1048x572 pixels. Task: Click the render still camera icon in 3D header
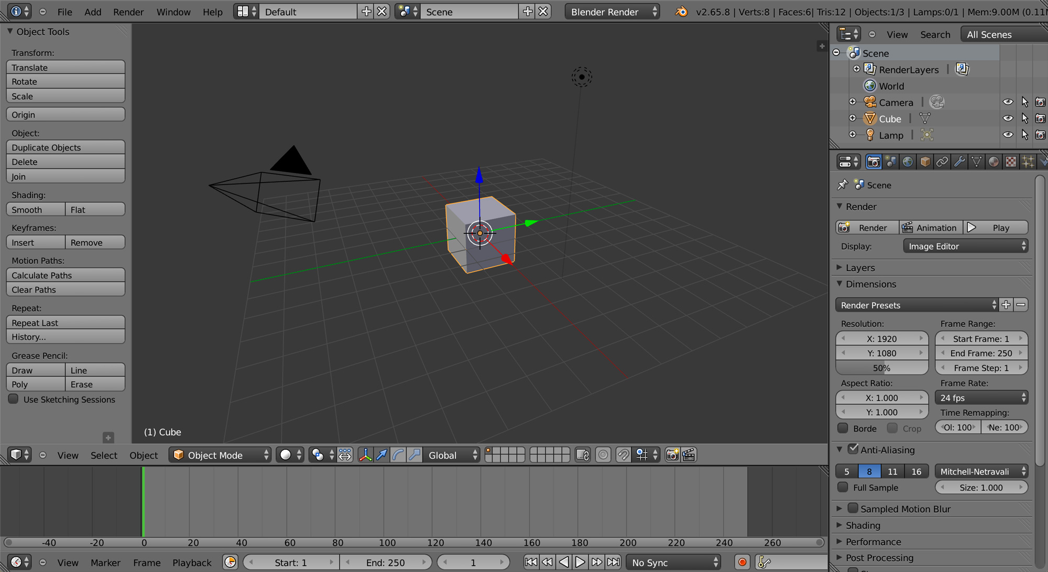coord(672,455)
